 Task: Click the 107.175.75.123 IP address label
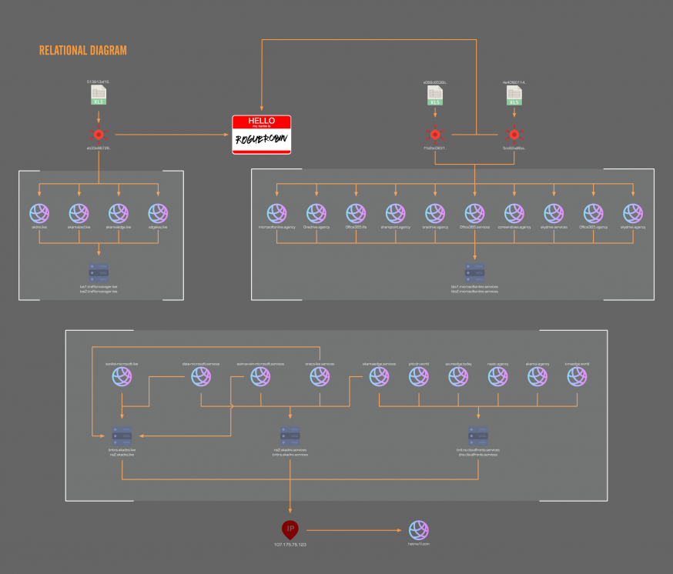[x=290, y=544]
